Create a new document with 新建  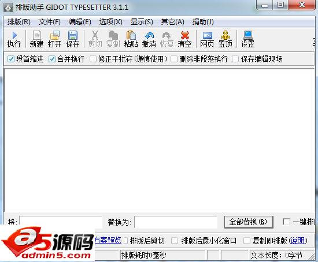36,39
